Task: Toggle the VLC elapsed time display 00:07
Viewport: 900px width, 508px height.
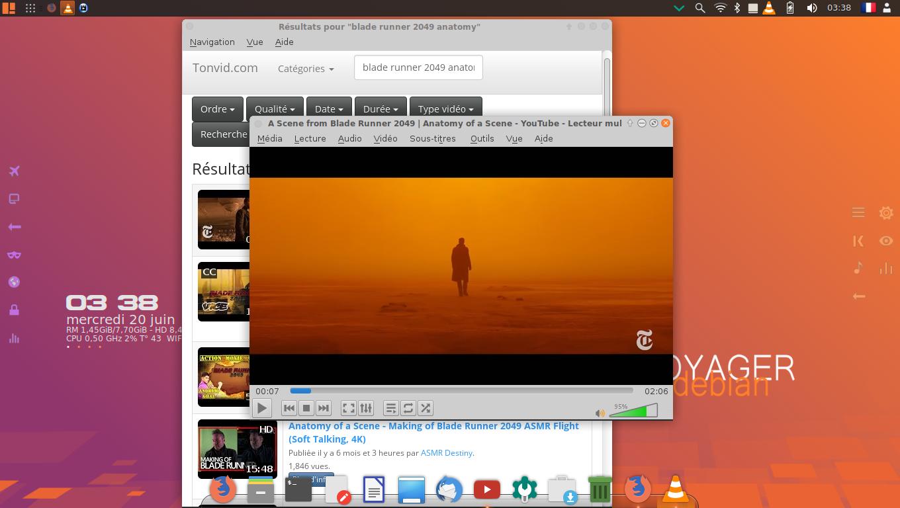Action: (x=267, y=391)
